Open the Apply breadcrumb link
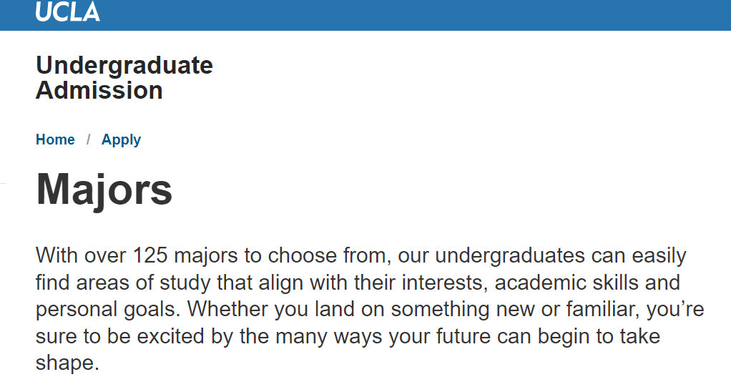This screenshot has width=731, height=387. [121, 139]
